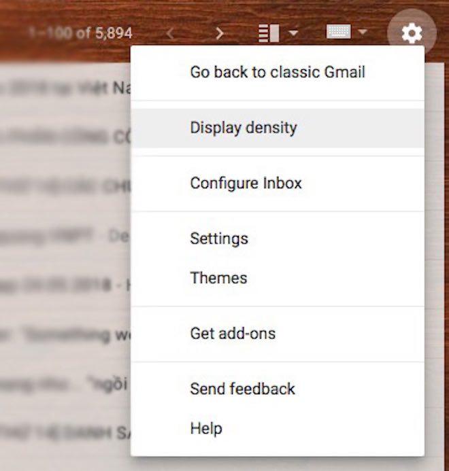Expand input tools dropdown arrow

pos(363,31)
